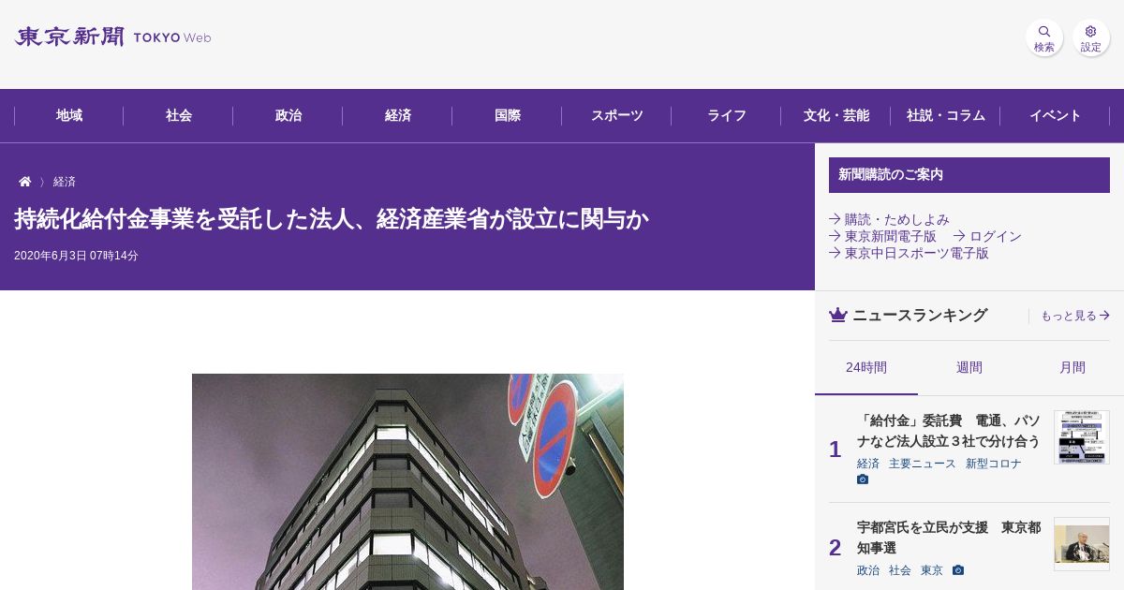Click 東京 tag under second ranking article
Image resolution: width=1124 pixels, height=590 pixels.
coord(932,570)
